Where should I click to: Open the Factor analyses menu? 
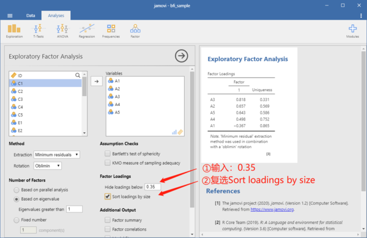pos(135,31)
